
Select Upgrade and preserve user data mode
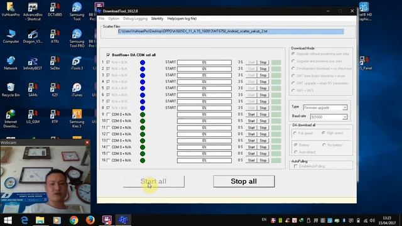pyautogui.click(x=293, y=62)
